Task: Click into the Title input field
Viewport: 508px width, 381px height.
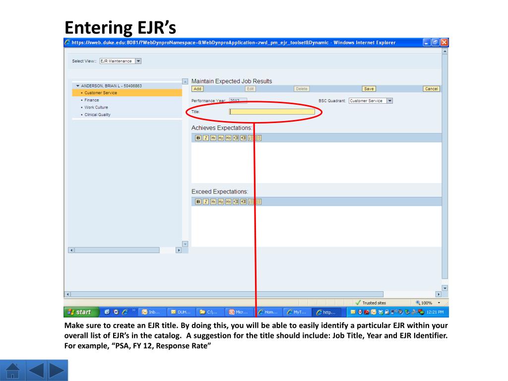Action: [x=272, y=112]
